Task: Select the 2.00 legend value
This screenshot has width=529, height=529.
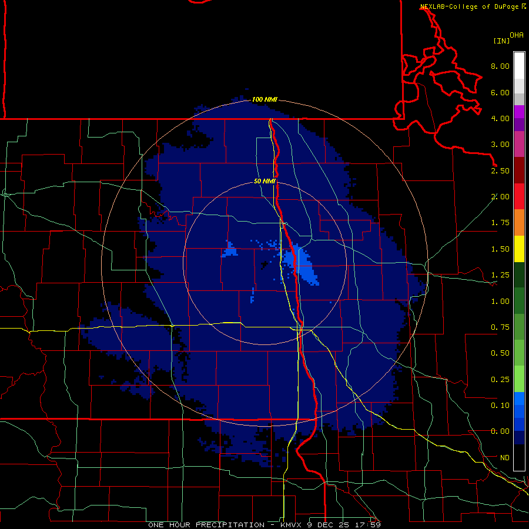Action: 500,197
